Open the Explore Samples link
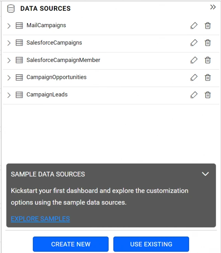 pos(40,219)
